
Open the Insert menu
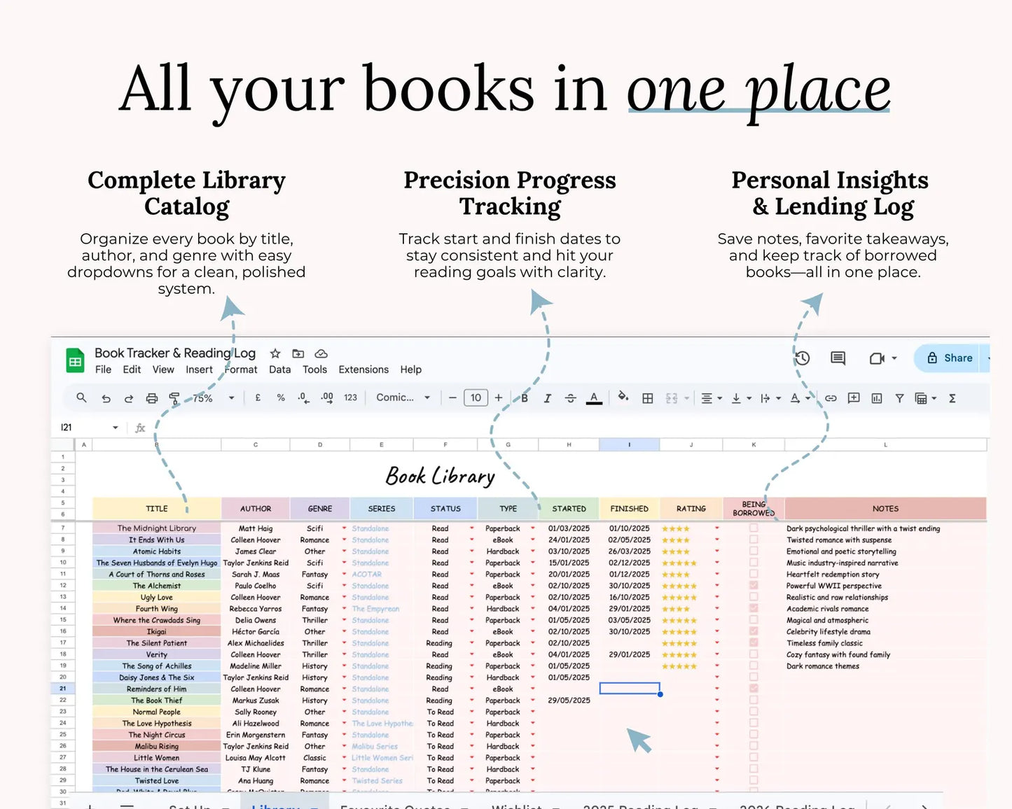pyautogui.click(x=199, y=370)
